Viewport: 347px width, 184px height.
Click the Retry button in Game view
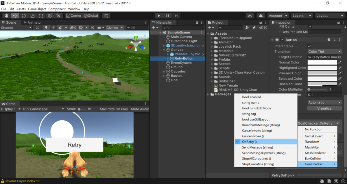[x=75, y=145]
